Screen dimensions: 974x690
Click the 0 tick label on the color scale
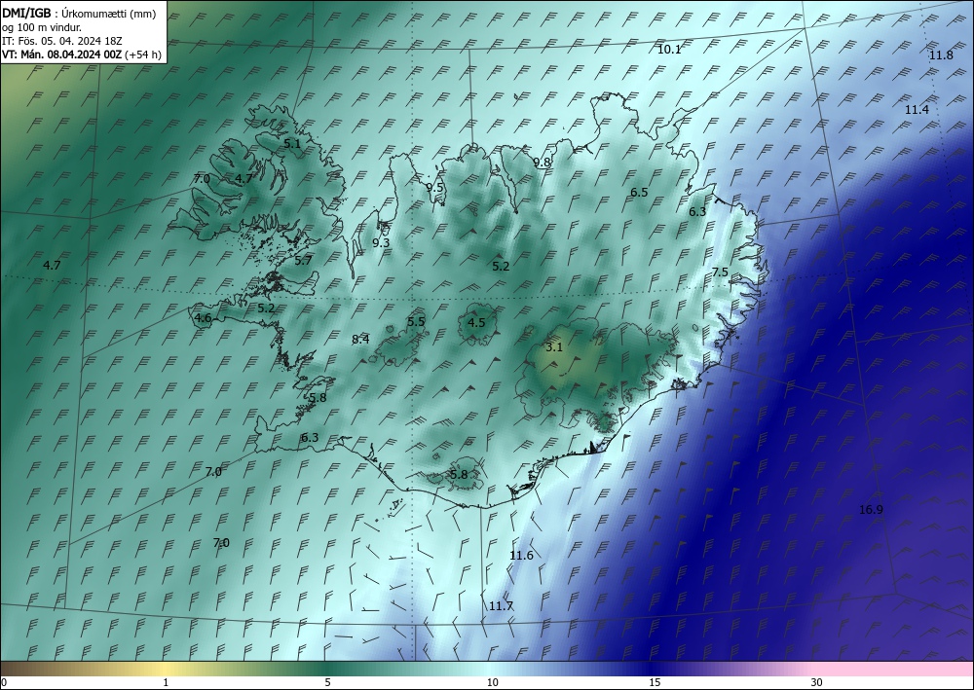click(4, 683)
